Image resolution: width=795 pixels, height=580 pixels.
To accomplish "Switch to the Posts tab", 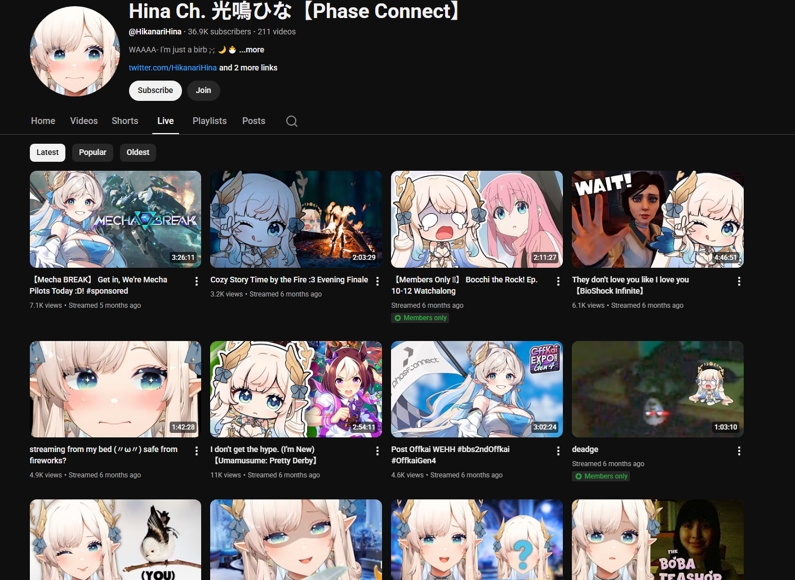I will (254, 121).
